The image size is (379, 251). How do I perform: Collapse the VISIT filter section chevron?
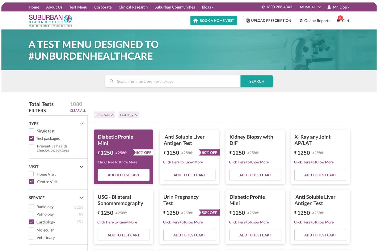(x=82, y=167)
